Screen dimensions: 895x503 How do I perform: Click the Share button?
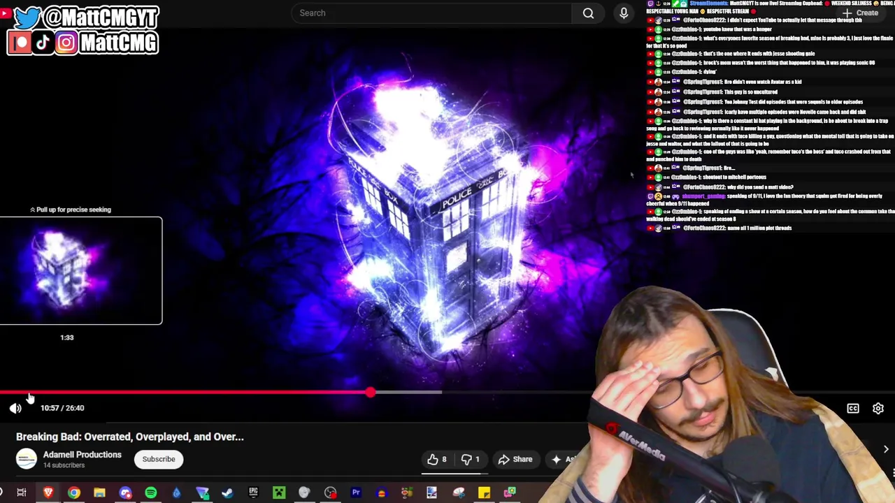tap(515, 459)
